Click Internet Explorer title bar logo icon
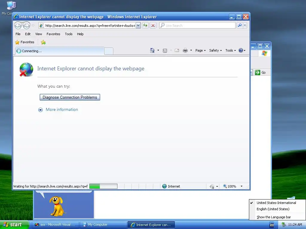306x229 pixels. coord(16,17)
